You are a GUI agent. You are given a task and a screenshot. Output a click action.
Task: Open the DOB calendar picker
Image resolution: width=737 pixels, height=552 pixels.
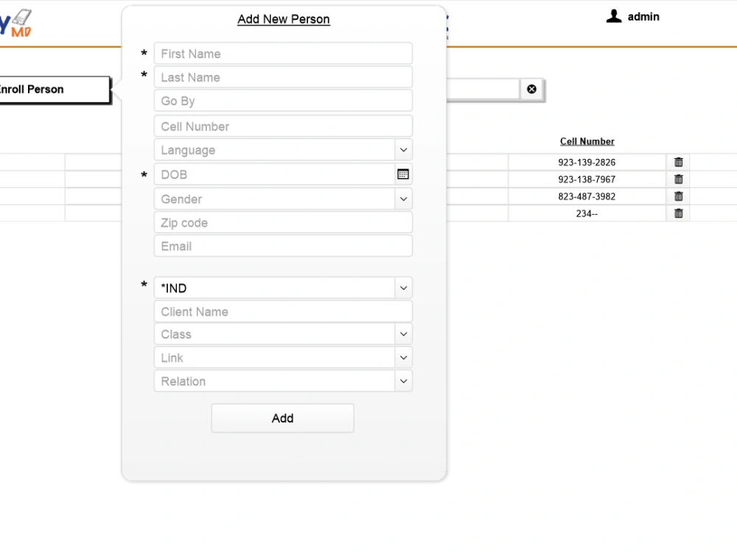pos(403,174)
